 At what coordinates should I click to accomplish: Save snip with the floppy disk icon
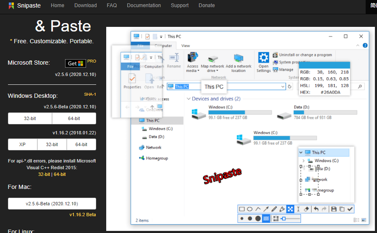(x=334, y=209)
